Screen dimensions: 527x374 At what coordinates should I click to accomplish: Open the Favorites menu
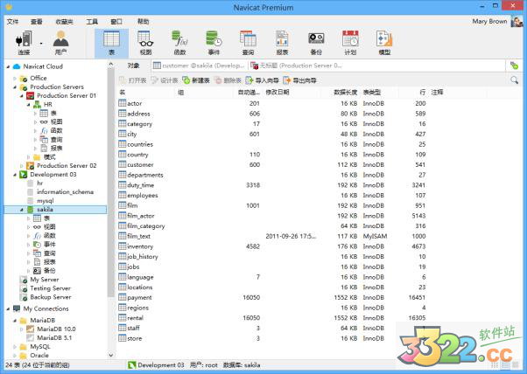(64, 22)
